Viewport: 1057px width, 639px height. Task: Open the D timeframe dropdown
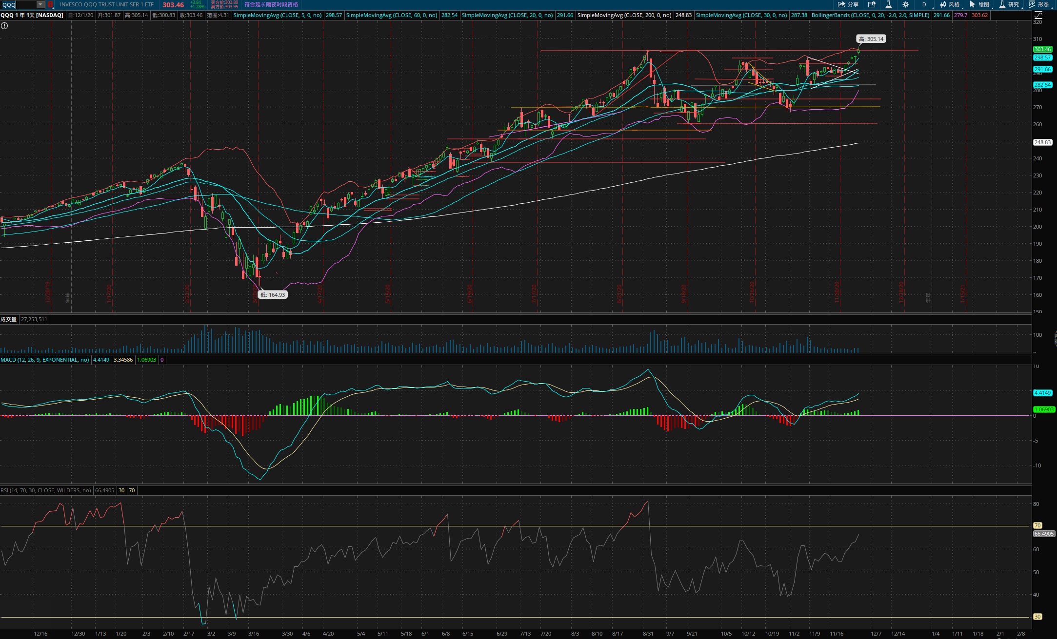(x=924, y=4)
